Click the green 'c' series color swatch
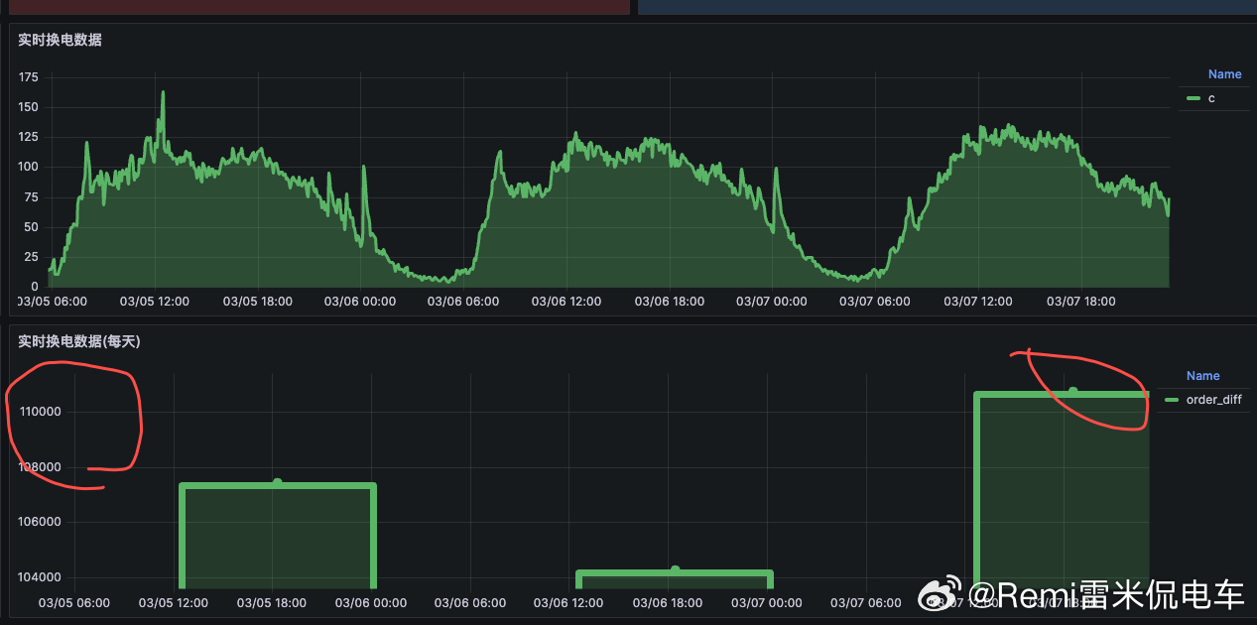 (x=1194, y=98)
